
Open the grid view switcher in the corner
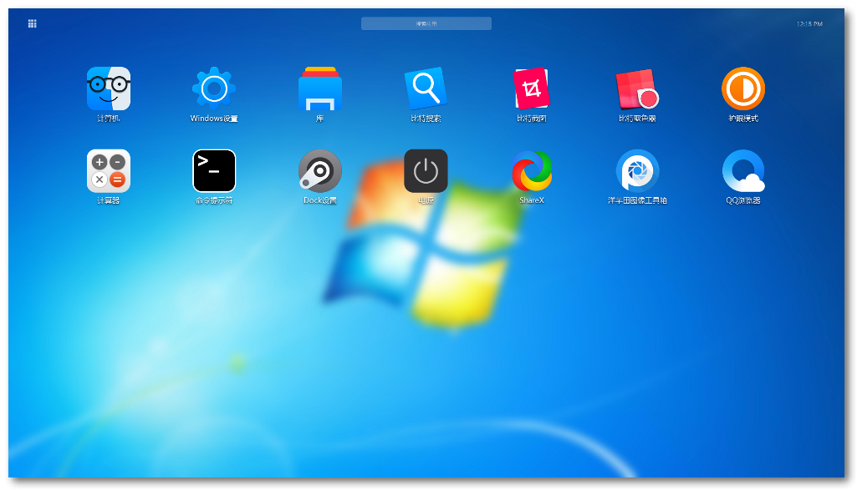32,23
